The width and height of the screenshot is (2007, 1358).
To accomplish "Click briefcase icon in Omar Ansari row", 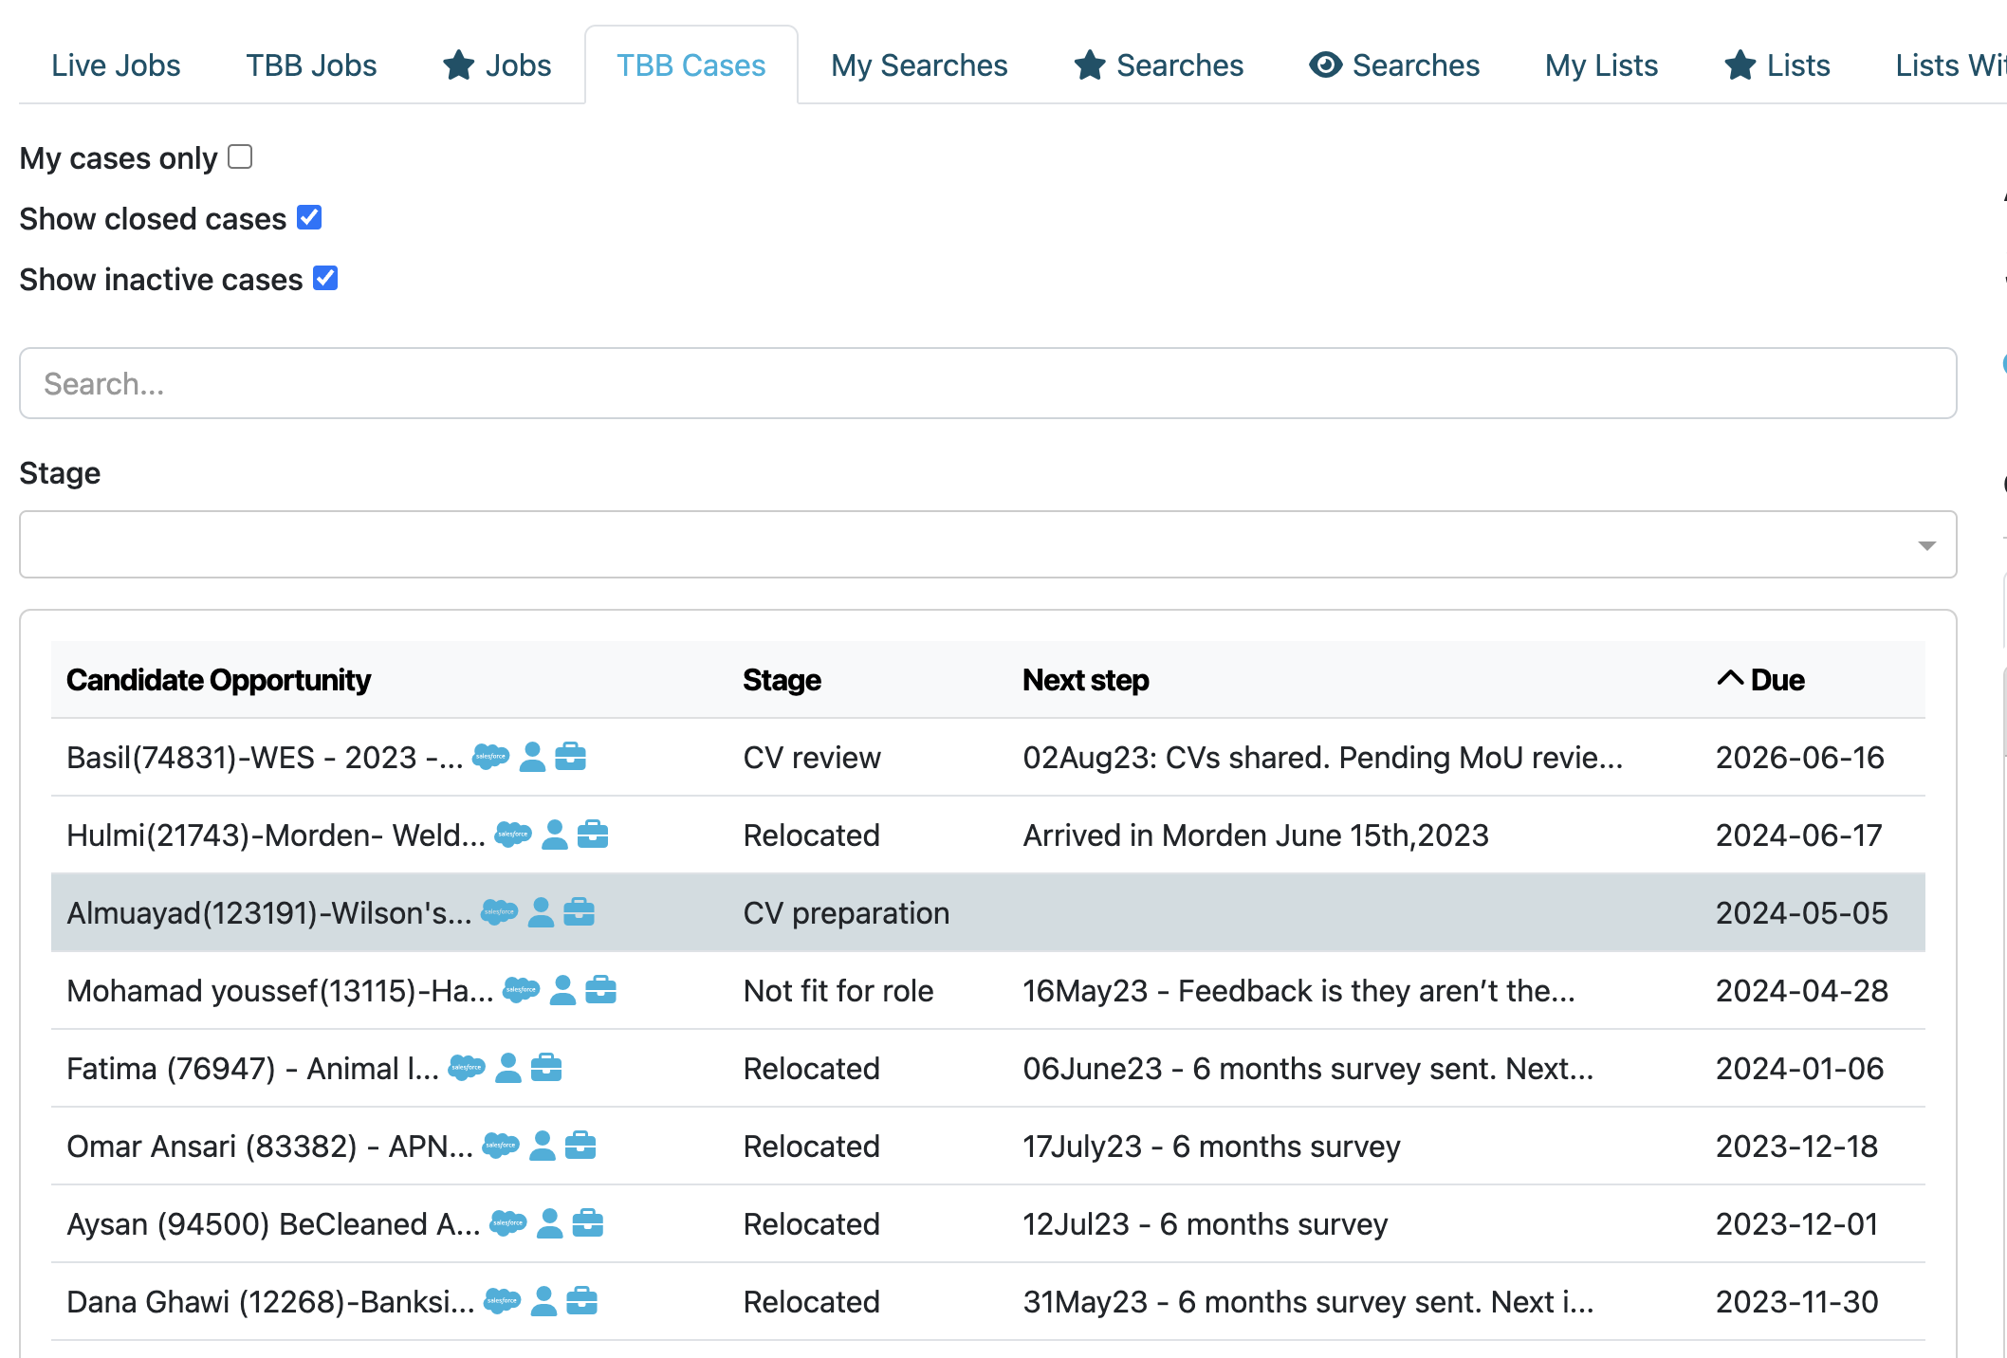I will click(580, 1146).
